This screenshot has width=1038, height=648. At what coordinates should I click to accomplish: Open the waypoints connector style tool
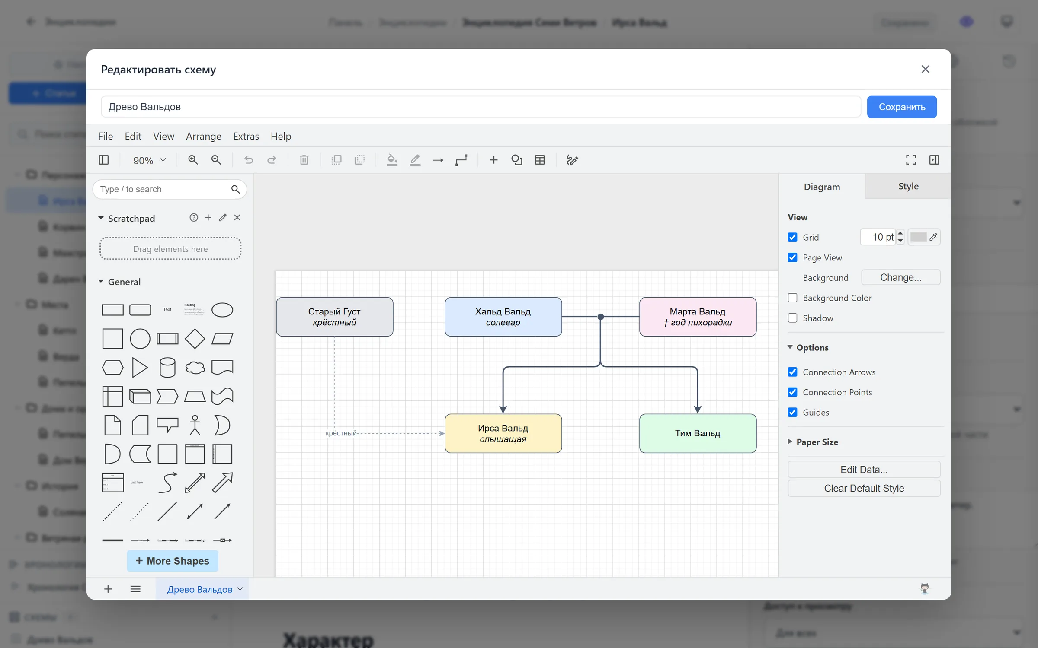[461, 160]
